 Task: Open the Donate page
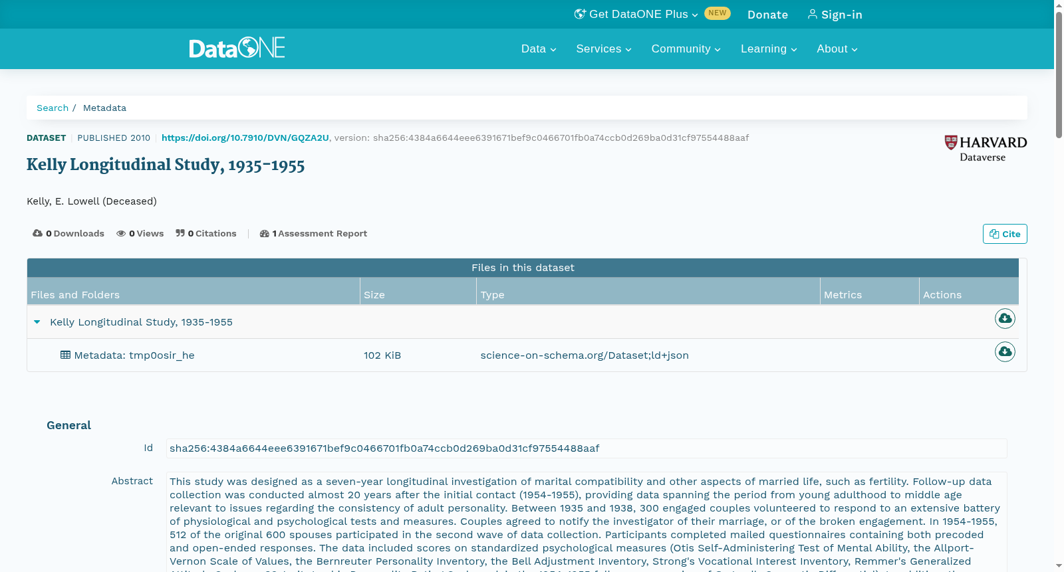coord(767,15)
